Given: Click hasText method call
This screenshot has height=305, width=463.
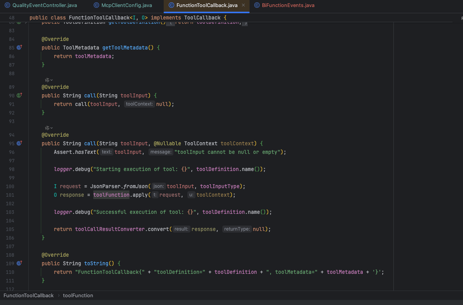Looking at the screenshot, I should tap(86, 152).
